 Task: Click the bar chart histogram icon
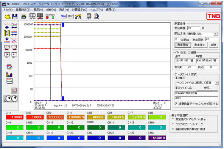[x=9, y=74]
